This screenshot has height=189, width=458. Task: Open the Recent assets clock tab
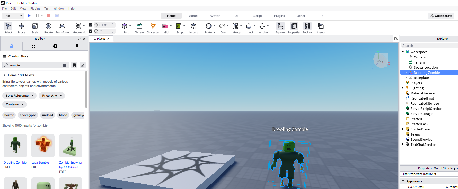click(x=55, y=46)
